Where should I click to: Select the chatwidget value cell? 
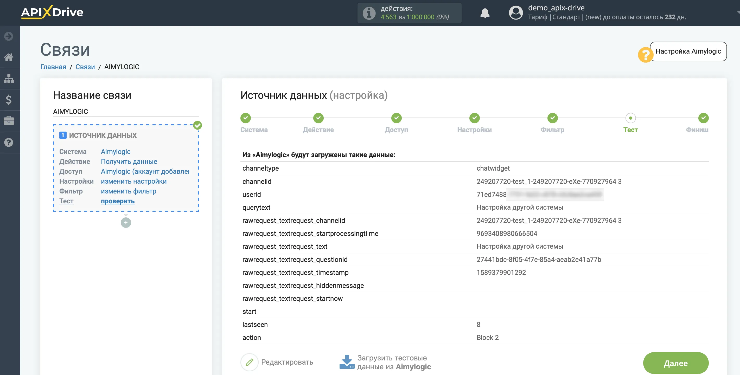point(493,168)
